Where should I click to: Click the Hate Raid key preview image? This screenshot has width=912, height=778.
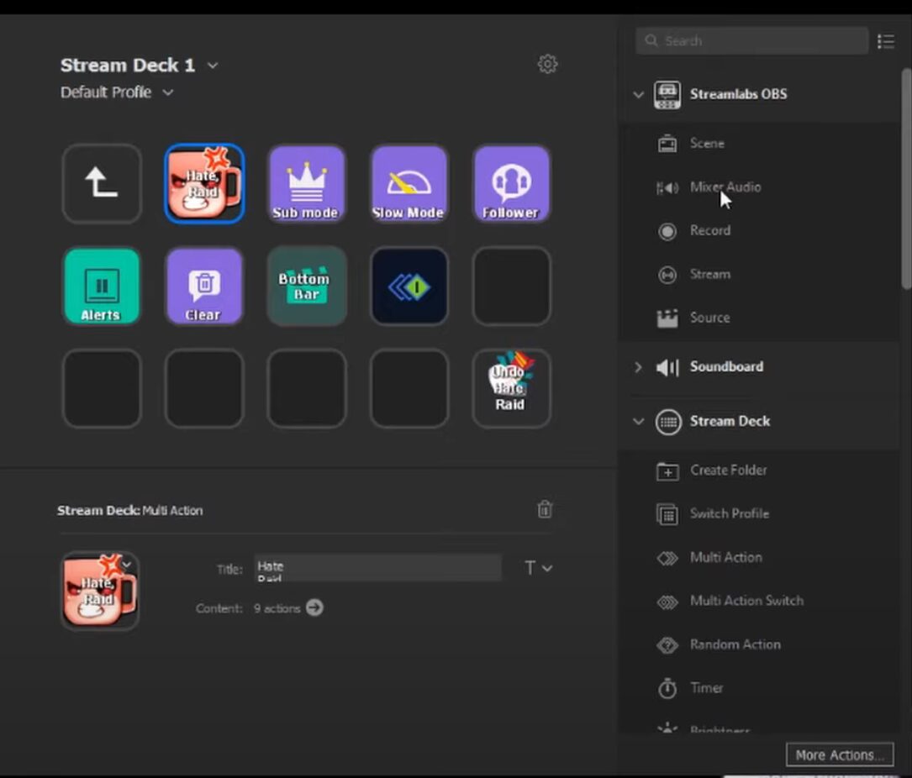[x=100, y=591]
